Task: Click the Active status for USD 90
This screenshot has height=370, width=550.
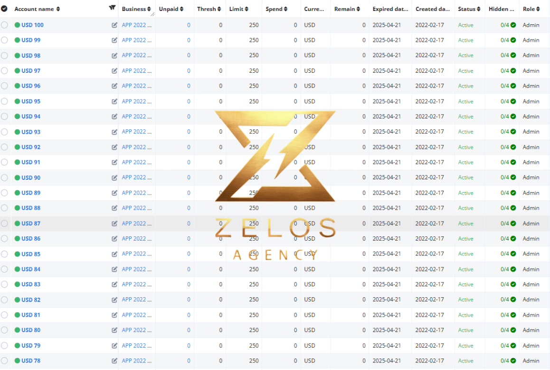Action: 465,177
